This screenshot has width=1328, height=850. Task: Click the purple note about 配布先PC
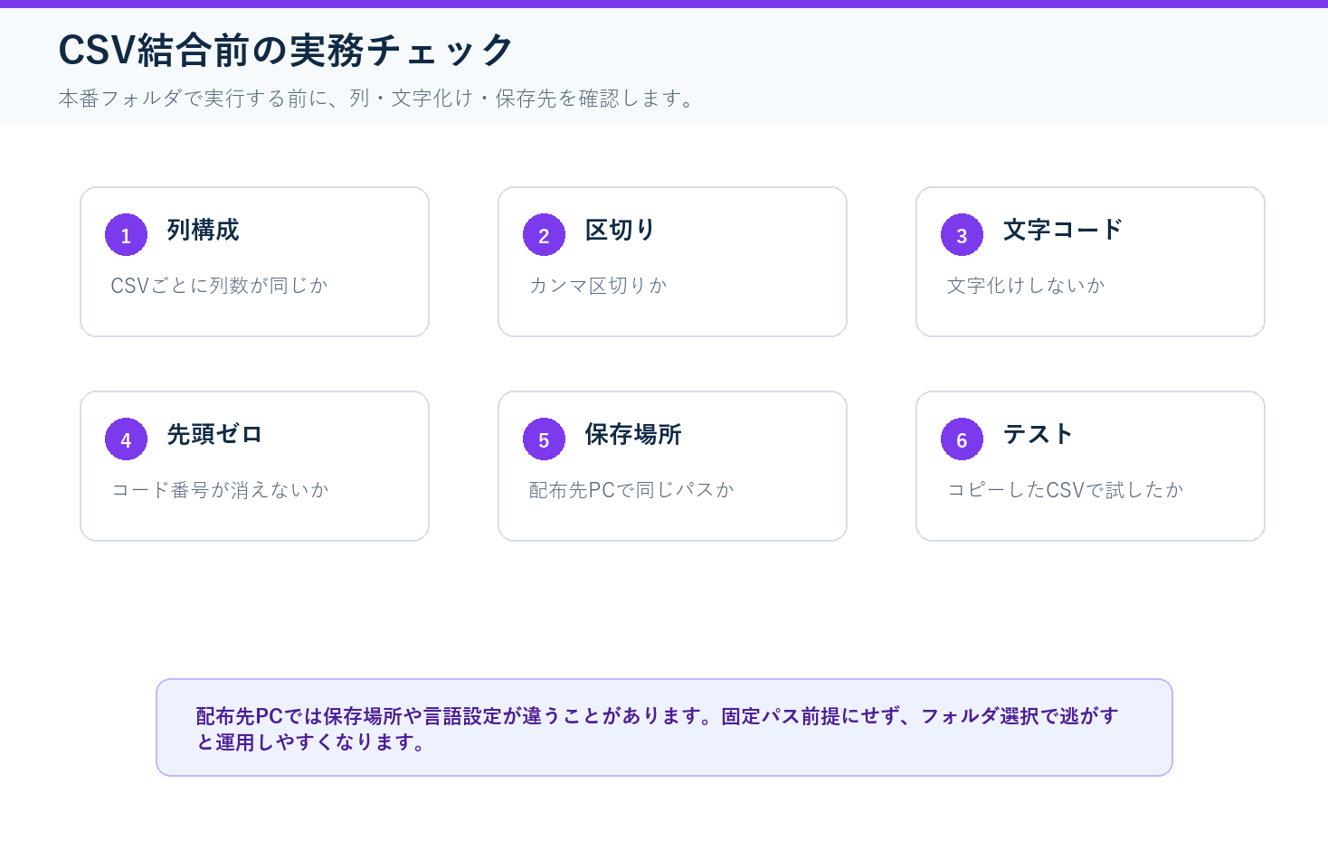(664, 728)
